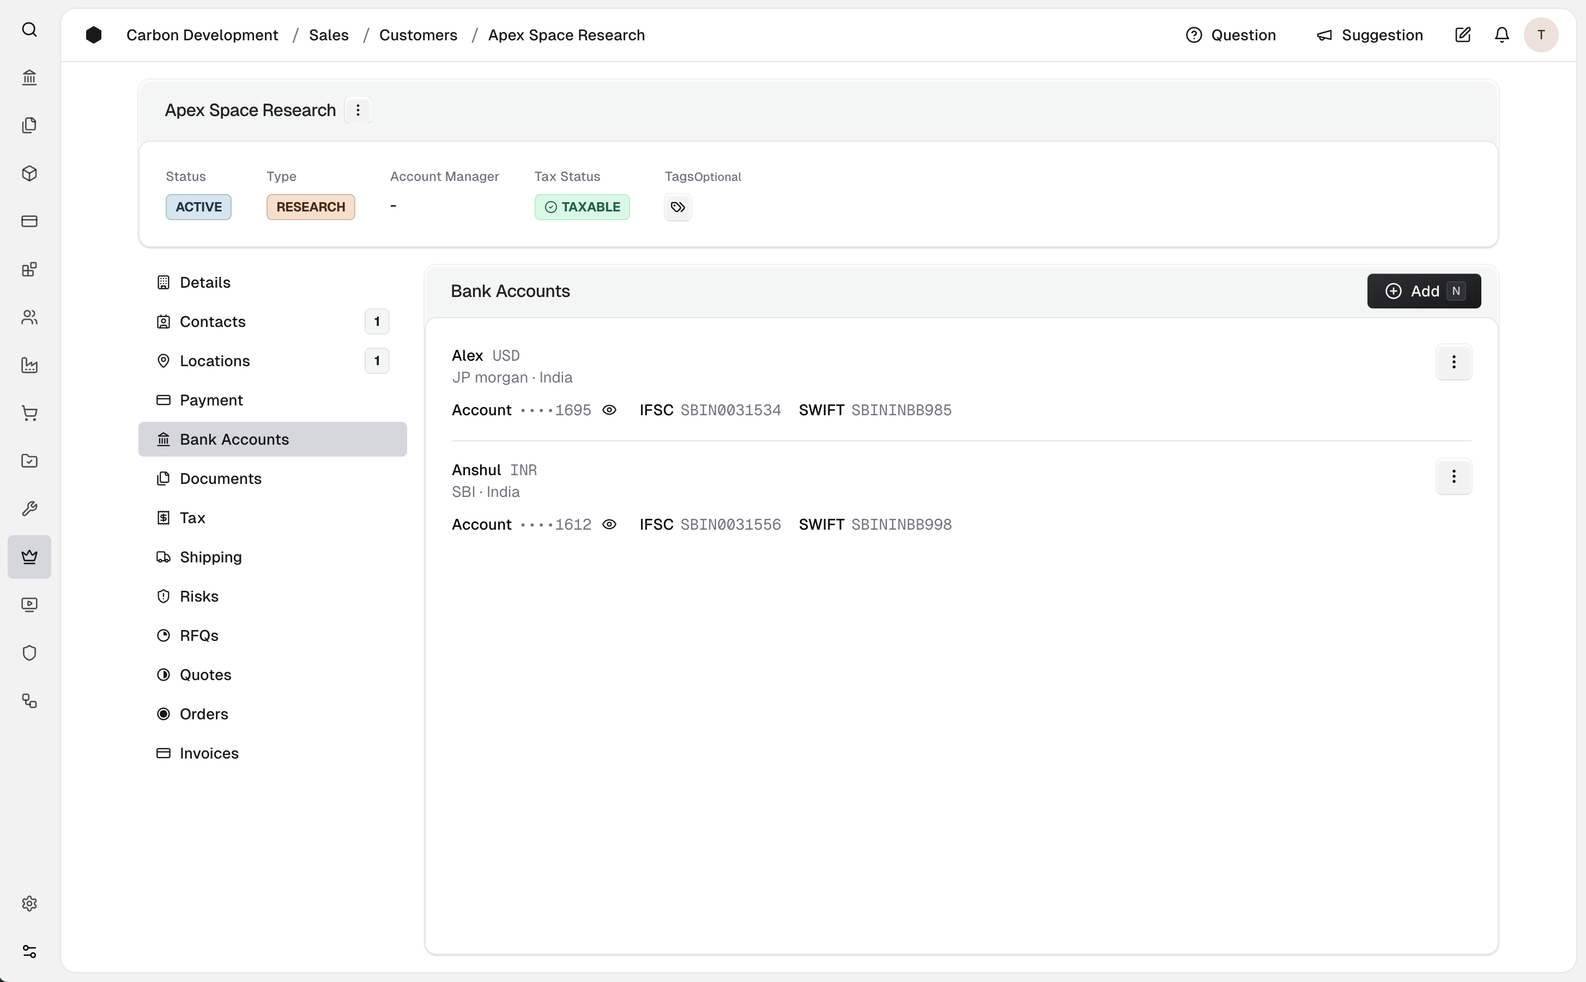1586x982 pixels.
Task: Open the wrench tools sidebar icon
Action: [x=29, y=508]
